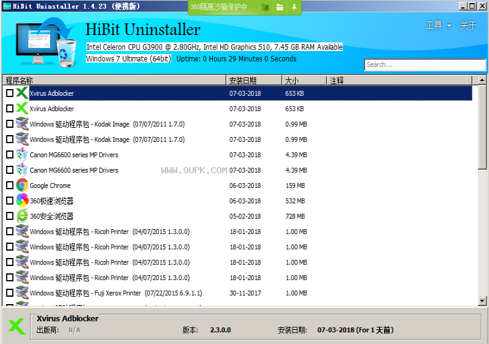The width and height of the screenshot is (489, 344).
Task: Click the 728 MB size value
Action: (x=295, y=216)
